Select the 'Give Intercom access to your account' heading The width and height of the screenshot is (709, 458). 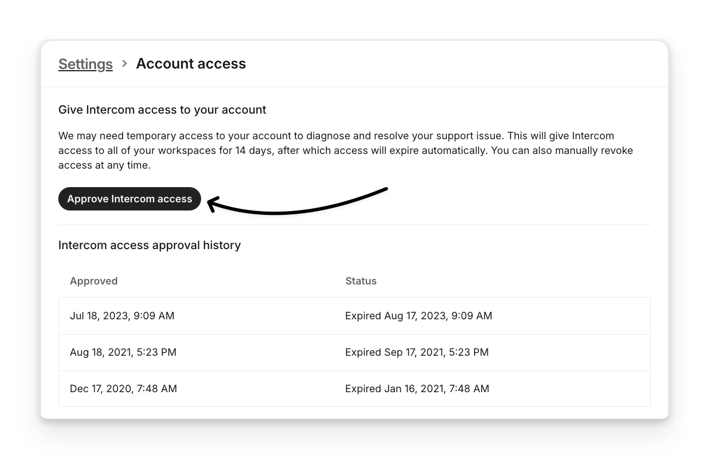[162, 110]
